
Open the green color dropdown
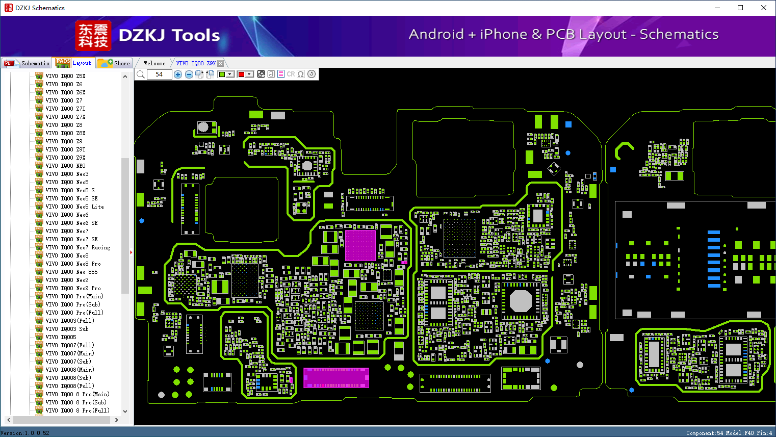click(x=225, y=74)
